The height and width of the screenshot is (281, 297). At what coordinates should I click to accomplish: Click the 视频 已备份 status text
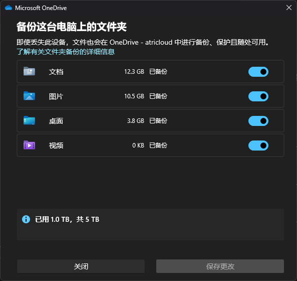(x=158, y=146)
